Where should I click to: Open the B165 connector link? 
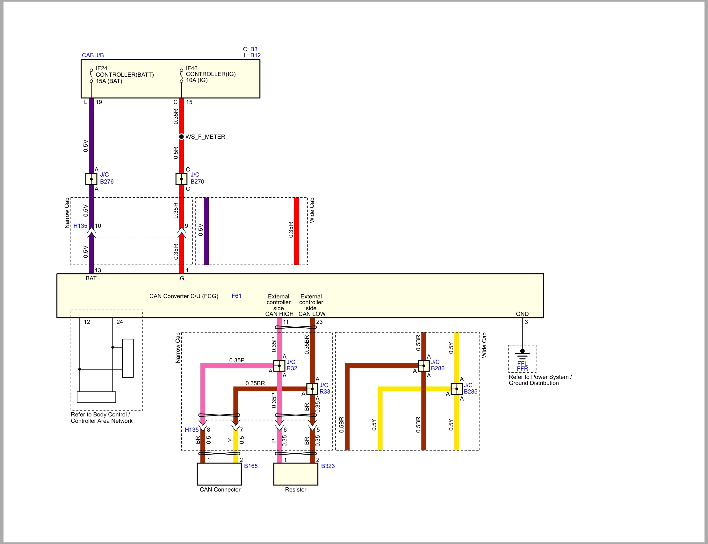point(251,466)
